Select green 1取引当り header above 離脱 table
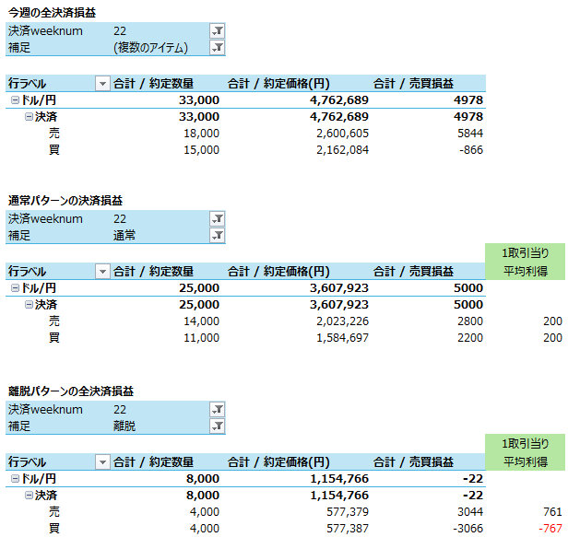The width and height of the screenshot is (568, 537). pos(525,445)
